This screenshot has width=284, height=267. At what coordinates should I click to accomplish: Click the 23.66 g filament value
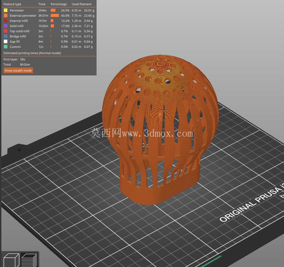coord(89,16)
